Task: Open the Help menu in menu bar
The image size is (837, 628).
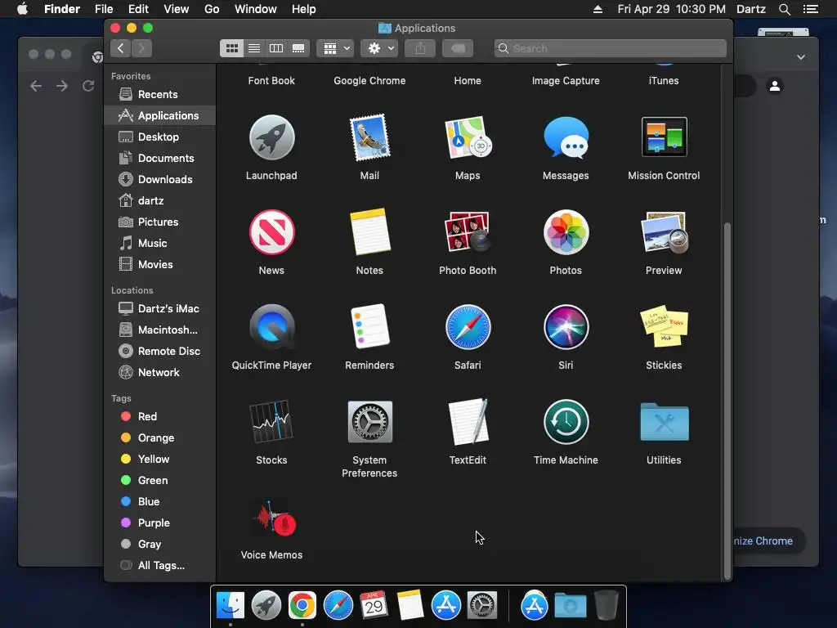Action: click(x=304, y=9)
